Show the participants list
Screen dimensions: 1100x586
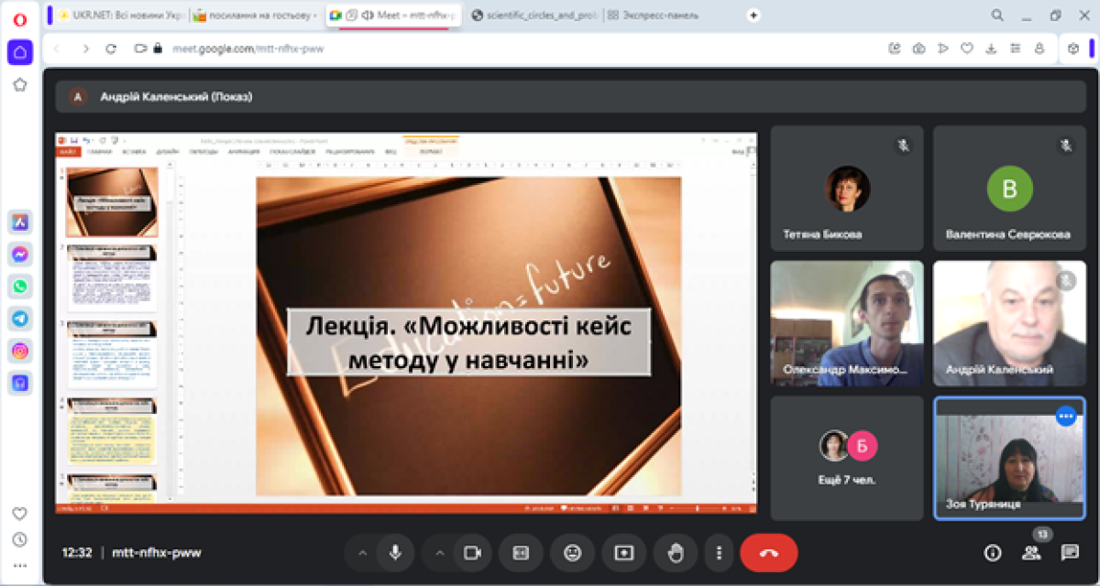coord(1031,552)
